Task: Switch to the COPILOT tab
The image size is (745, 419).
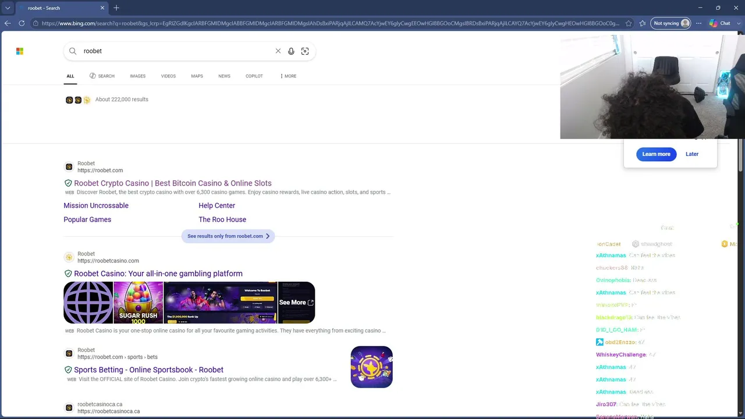Action: (254, 76)
